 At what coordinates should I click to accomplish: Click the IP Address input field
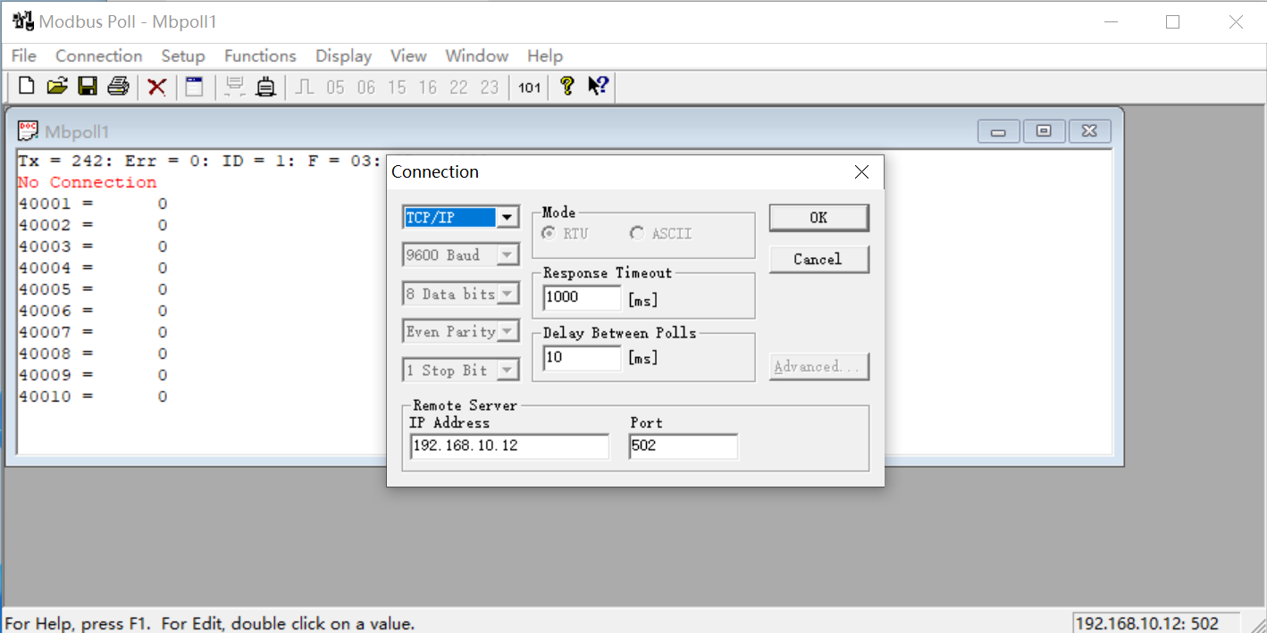click(509, 446)
